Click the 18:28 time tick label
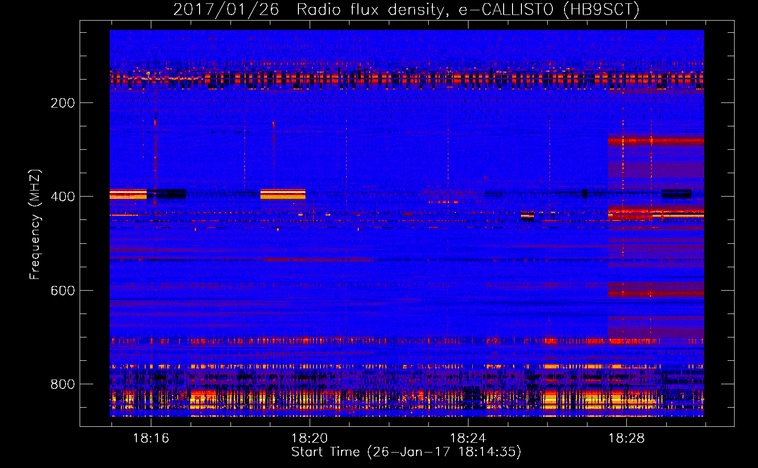The width and height of the screenshot is (758, 468). tap(626, 438)
